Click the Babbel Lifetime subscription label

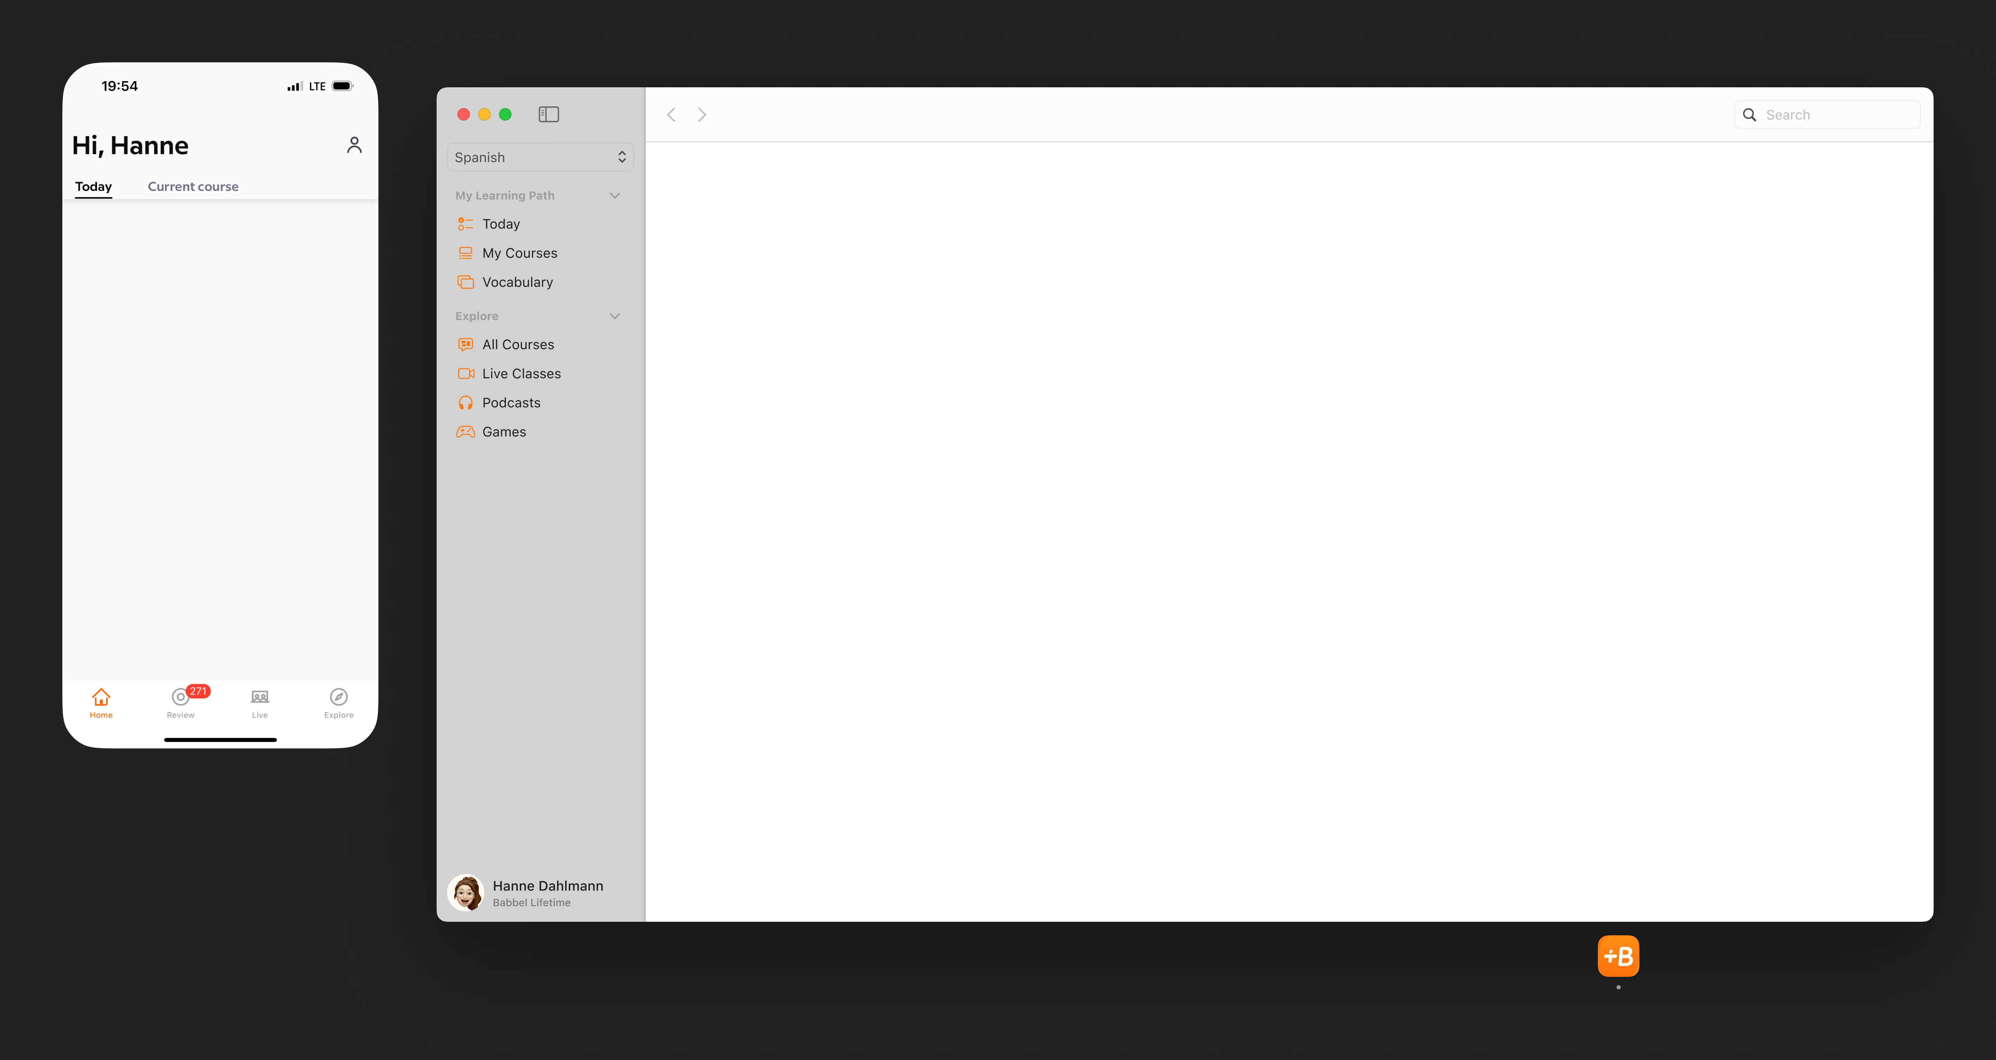[532, 903]
